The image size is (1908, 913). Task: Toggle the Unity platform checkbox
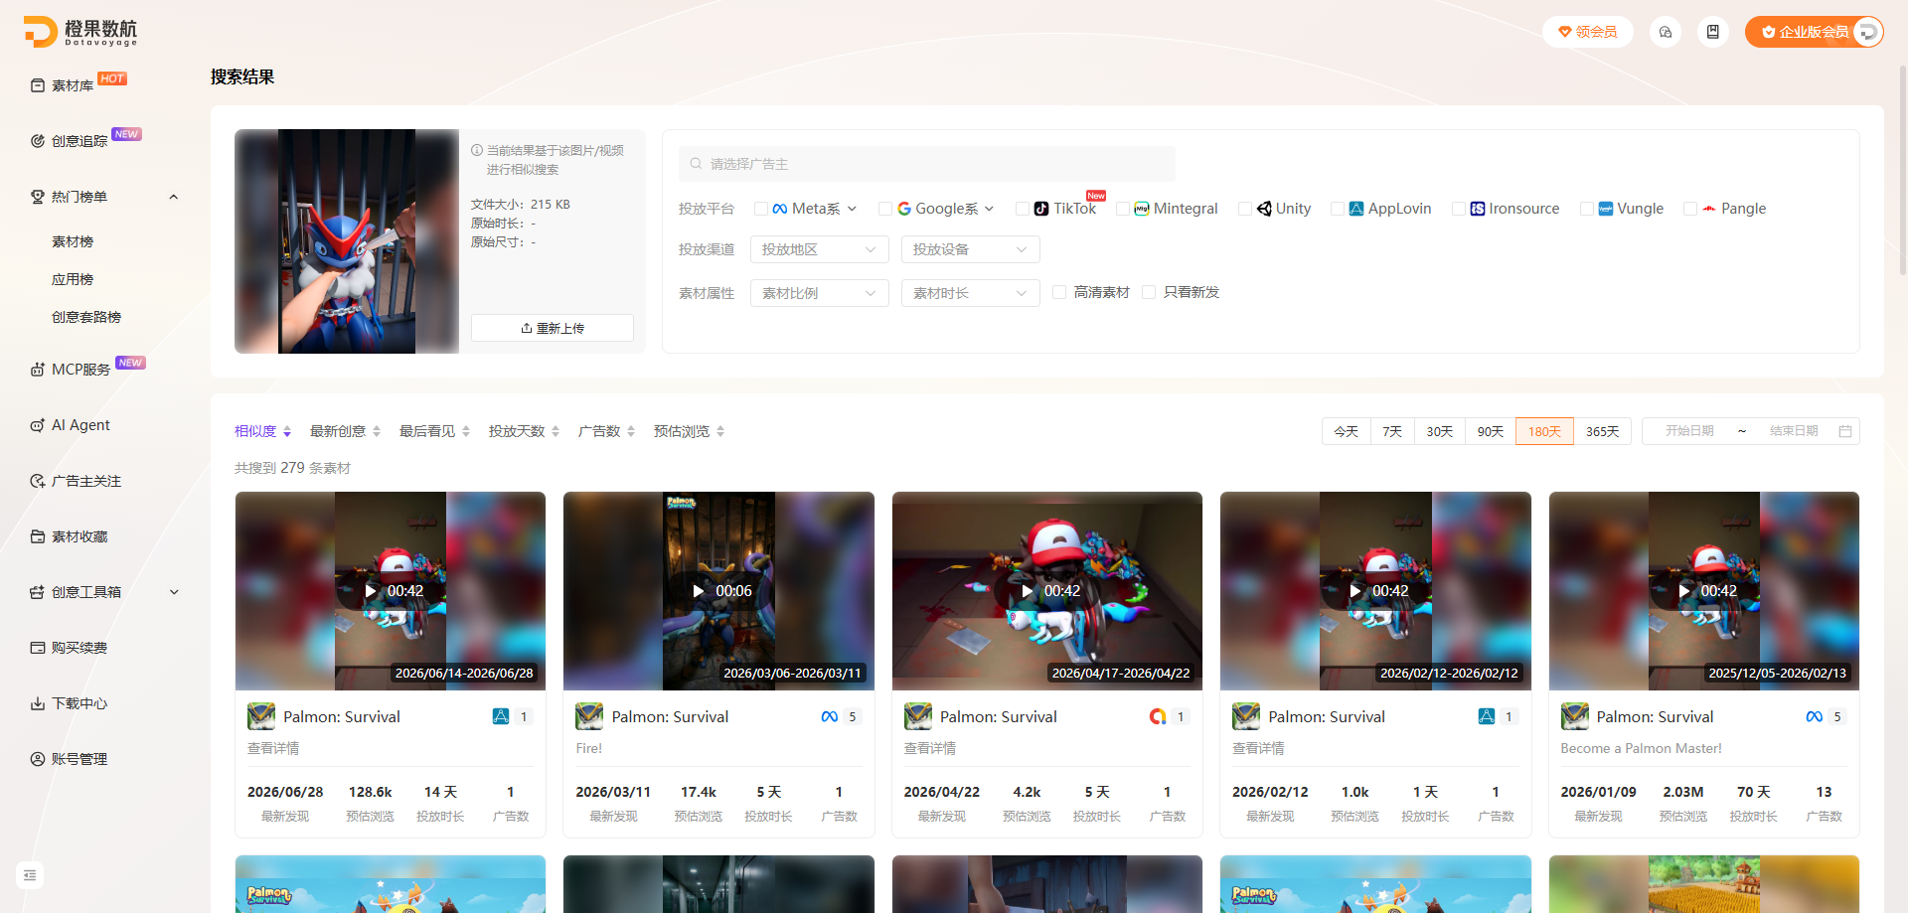coord(1244,209)
